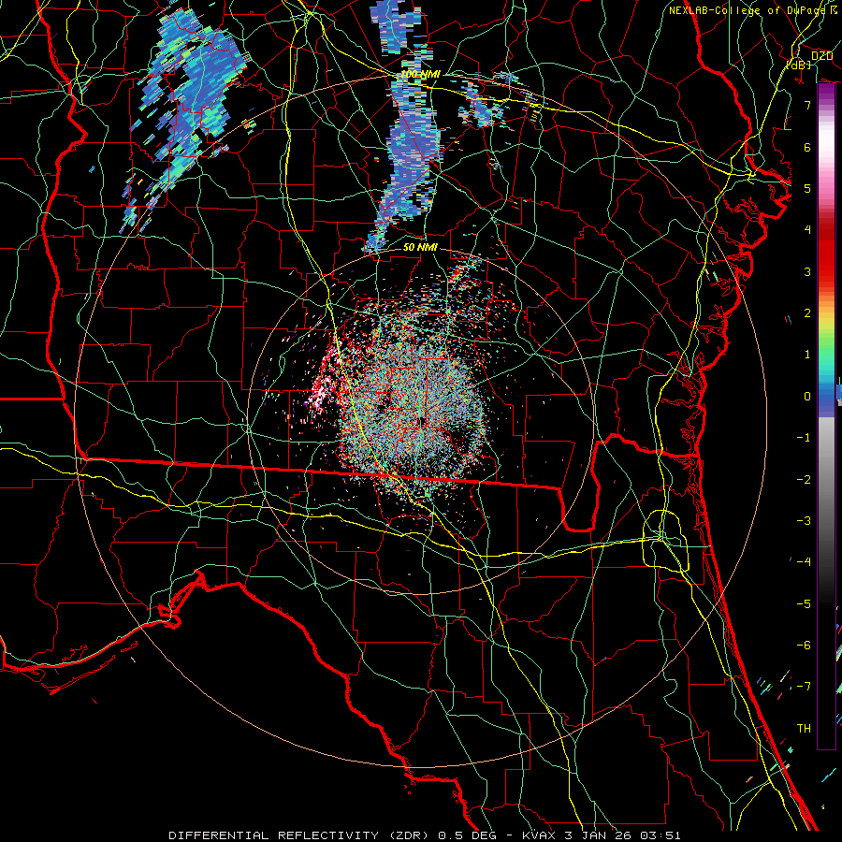The width and height of the screenshot is (842, 842).
Task: Select the 2 dB scale label
Action: (x=807, y=313)
